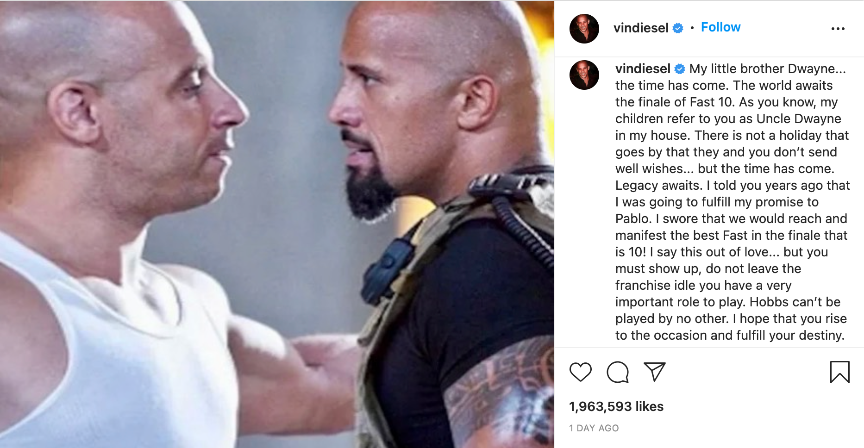This screenshot has width=864, height=448.
Task: Click vindiesel avatar beside the caption
Action: pos(584,75)
